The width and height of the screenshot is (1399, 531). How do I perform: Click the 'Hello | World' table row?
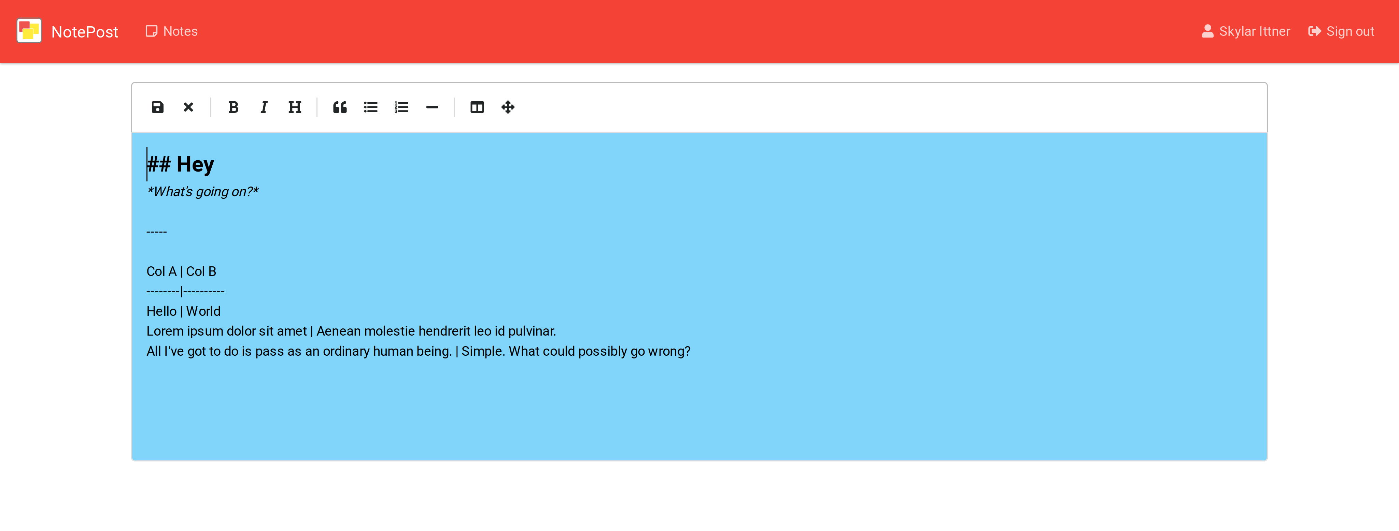tap(184, 311)
